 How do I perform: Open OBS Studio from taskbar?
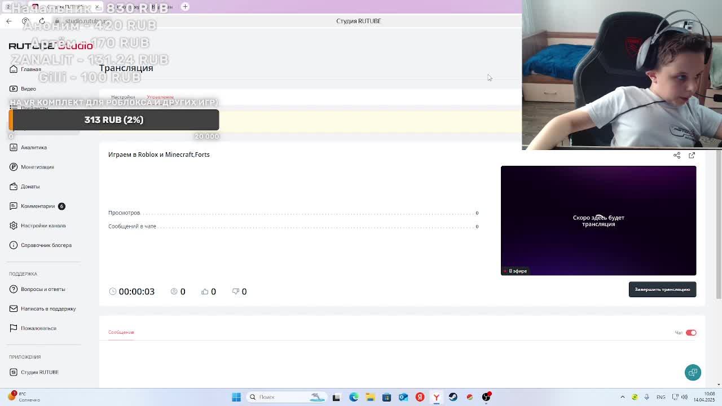[486, 397]
